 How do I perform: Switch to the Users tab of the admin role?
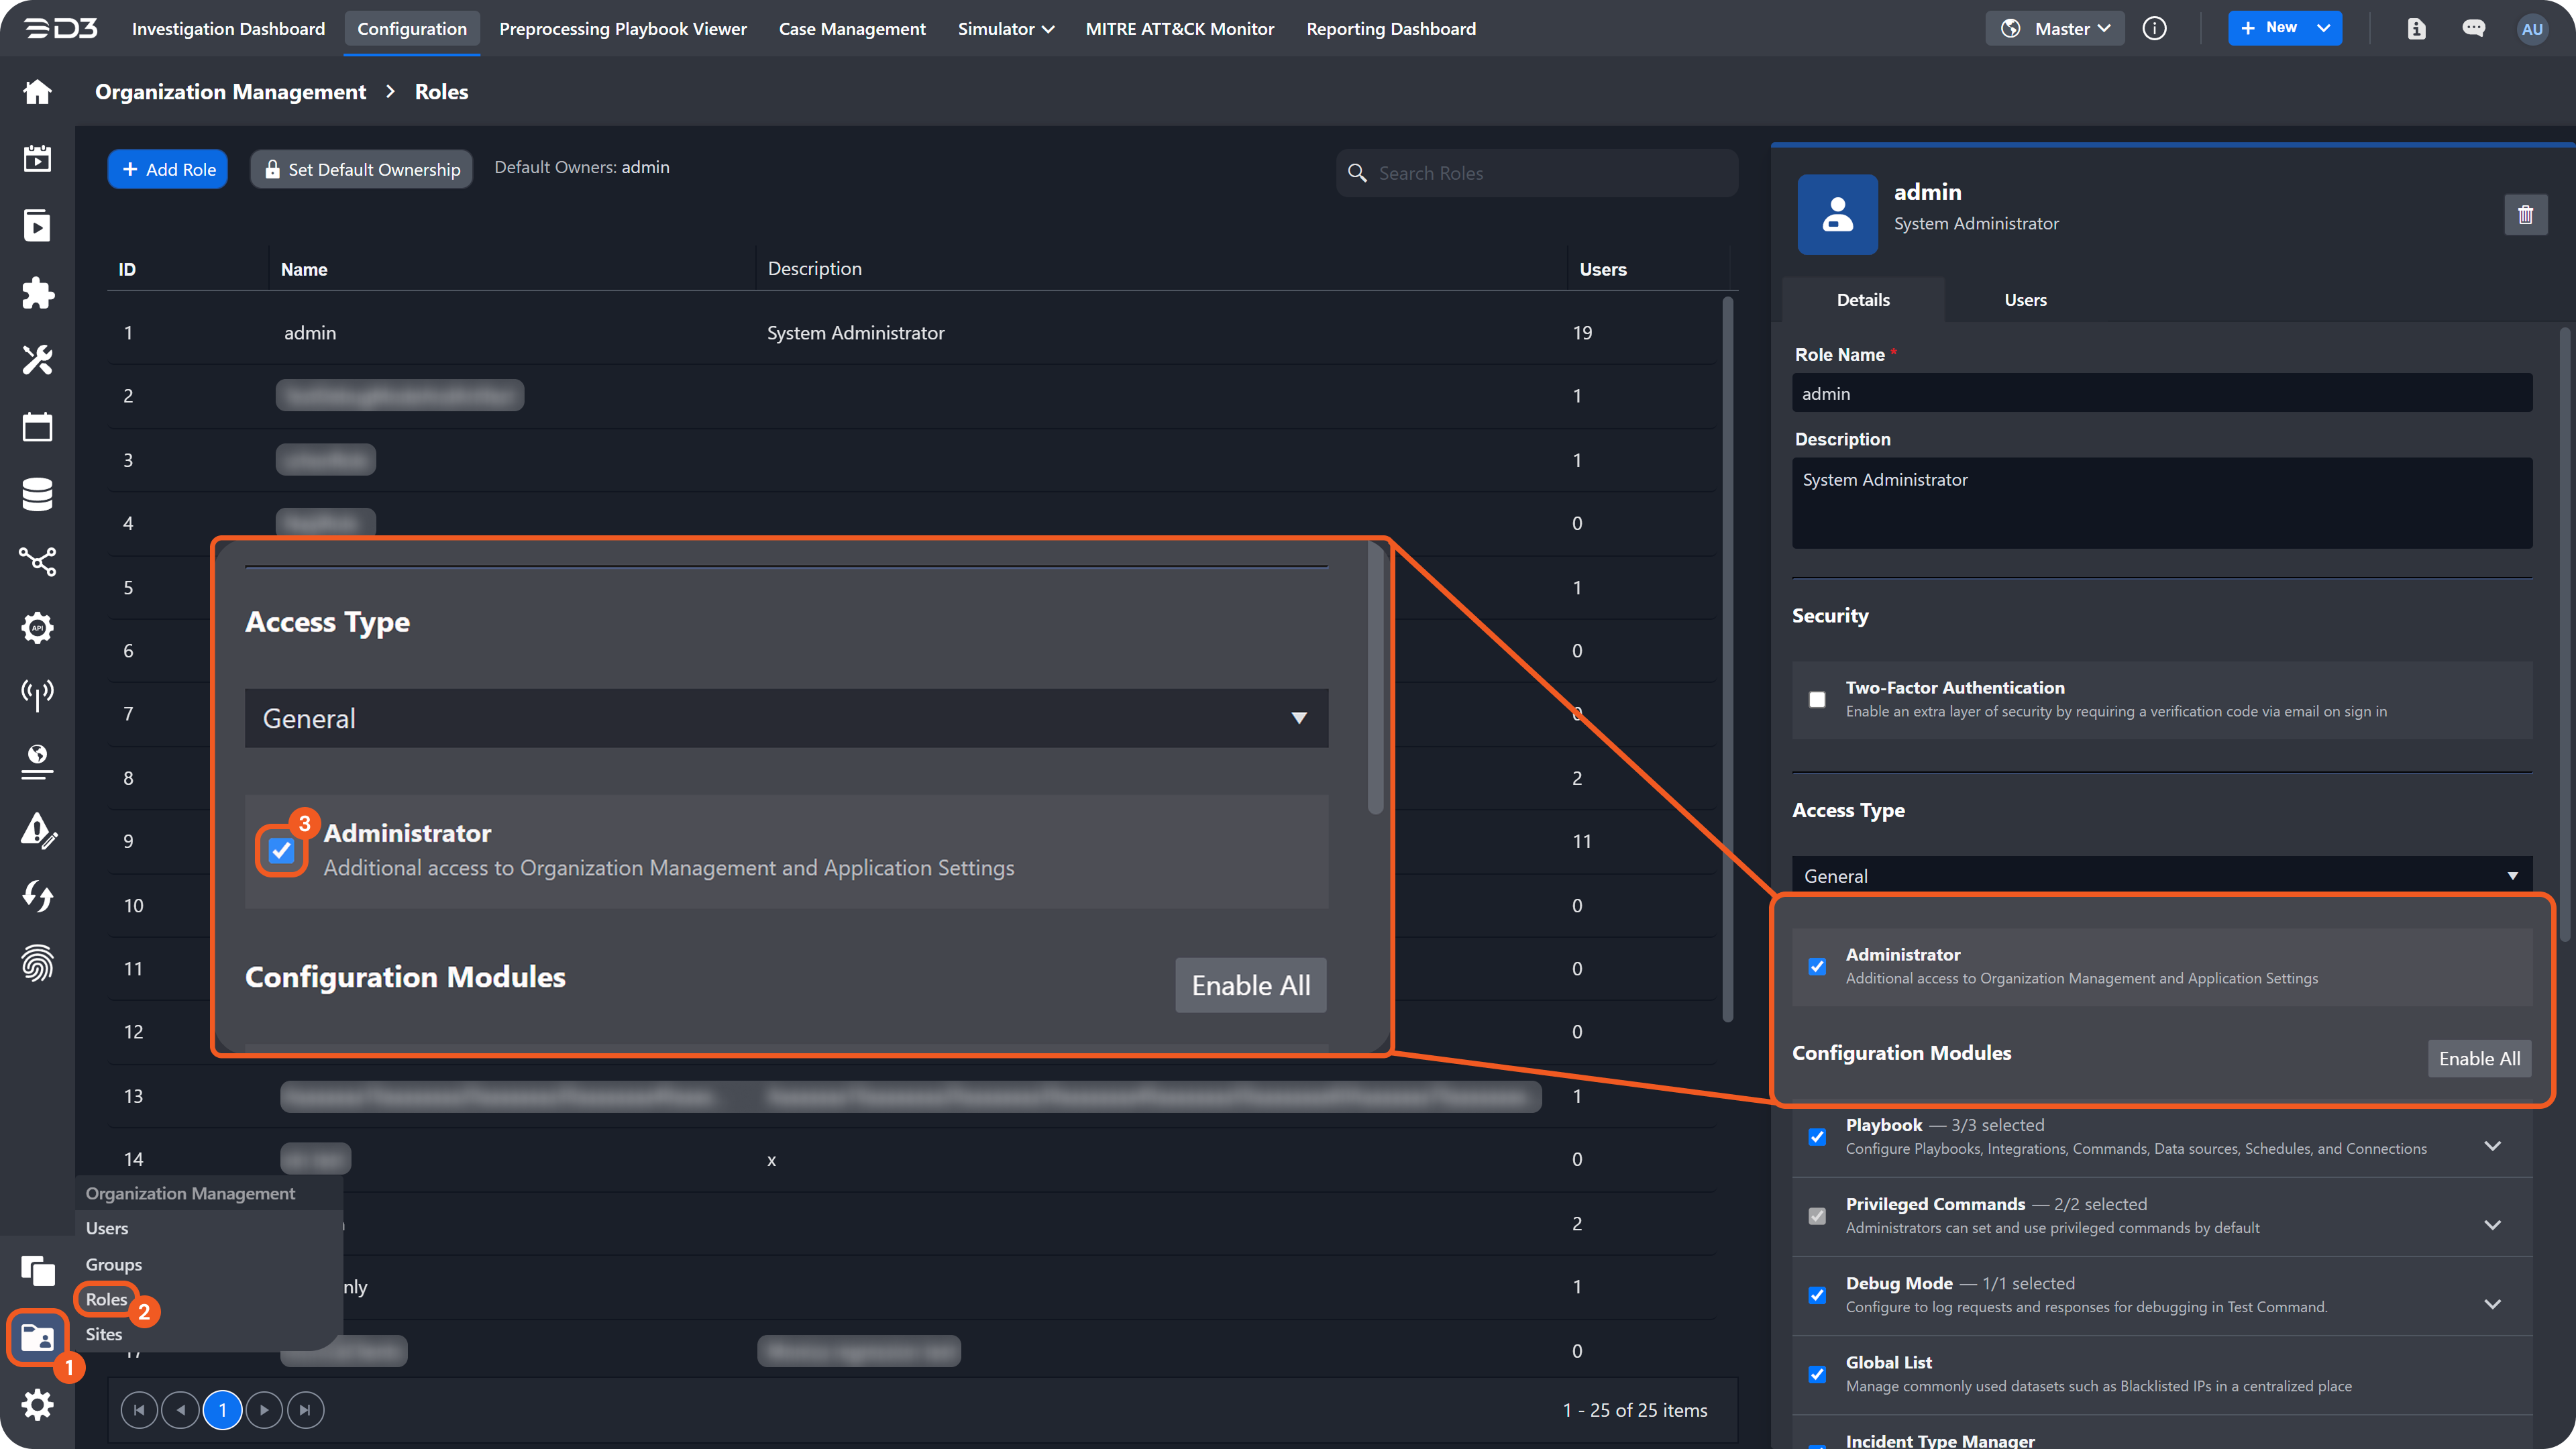point(2025,300)
